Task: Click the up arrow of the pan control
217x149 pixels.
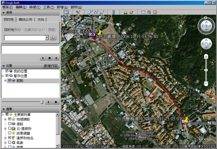Action: [x=206, y=40]
